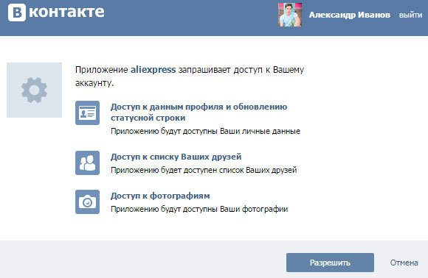Open Александр Иванов's avatar photo
Image resolution: width=428 pixels, height=278 pixels.
(x=290, y=15)
